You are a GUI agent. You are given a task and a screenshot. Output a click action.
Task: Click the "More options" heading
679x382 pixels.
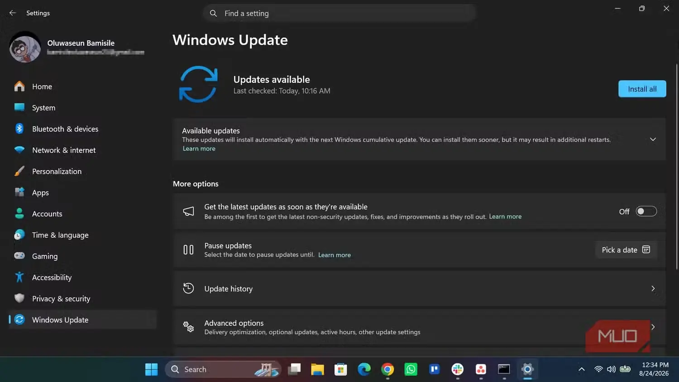coord(196,184)
